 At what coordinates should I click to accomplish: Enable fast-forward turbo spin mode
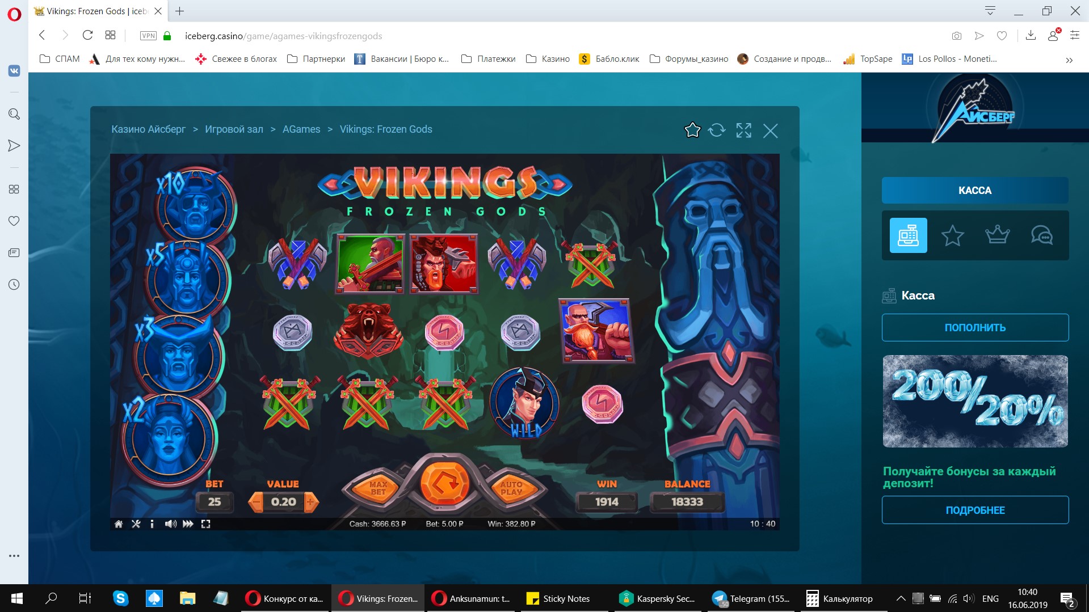[188, 524]
